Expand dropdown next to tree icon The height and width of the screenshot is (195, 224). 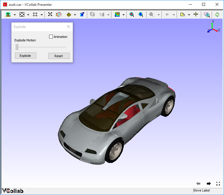15,15
